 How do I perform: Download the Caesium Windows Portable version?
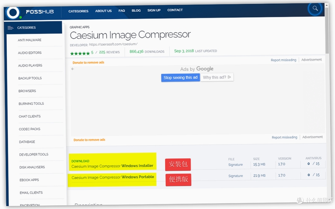113,177
